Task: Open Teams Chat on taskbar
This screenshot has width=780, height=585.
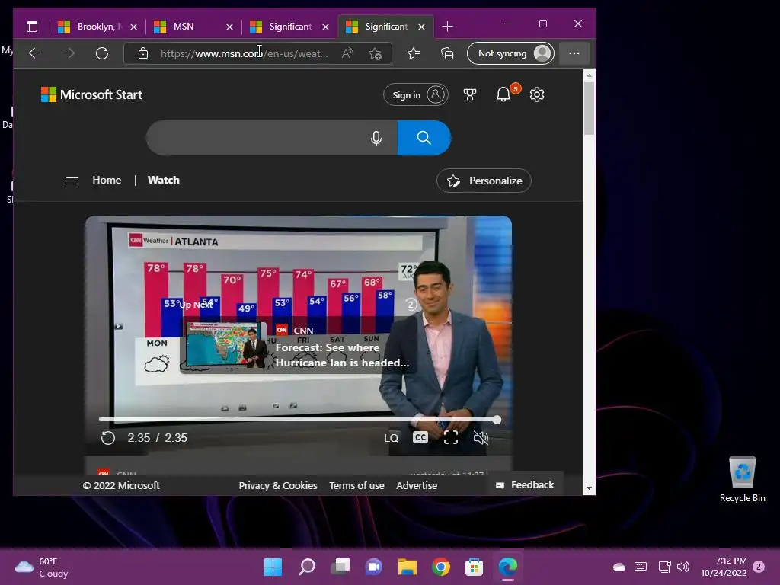Action: point(374,567)
